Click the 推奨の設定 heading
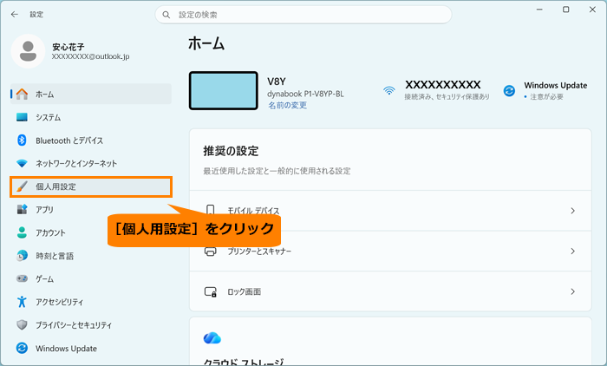 pos(231,151)
